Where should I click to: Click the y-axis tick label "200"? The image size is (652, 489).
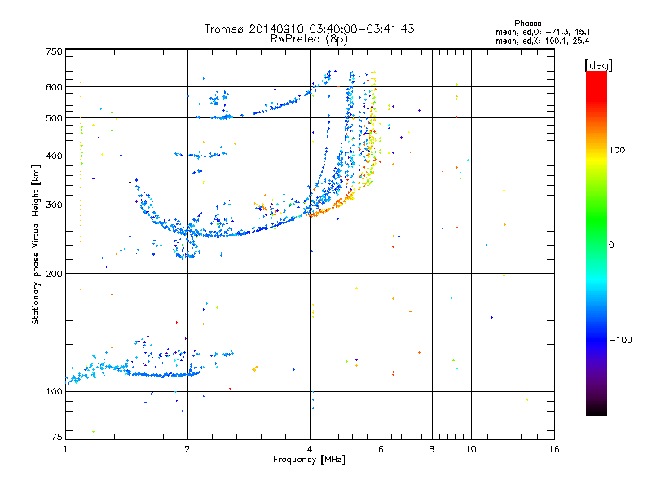(54, 274)
